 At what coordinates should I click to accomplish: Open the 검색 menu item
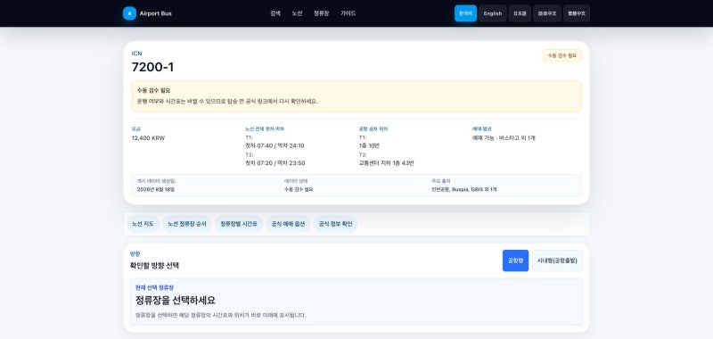tap(275, 13)
